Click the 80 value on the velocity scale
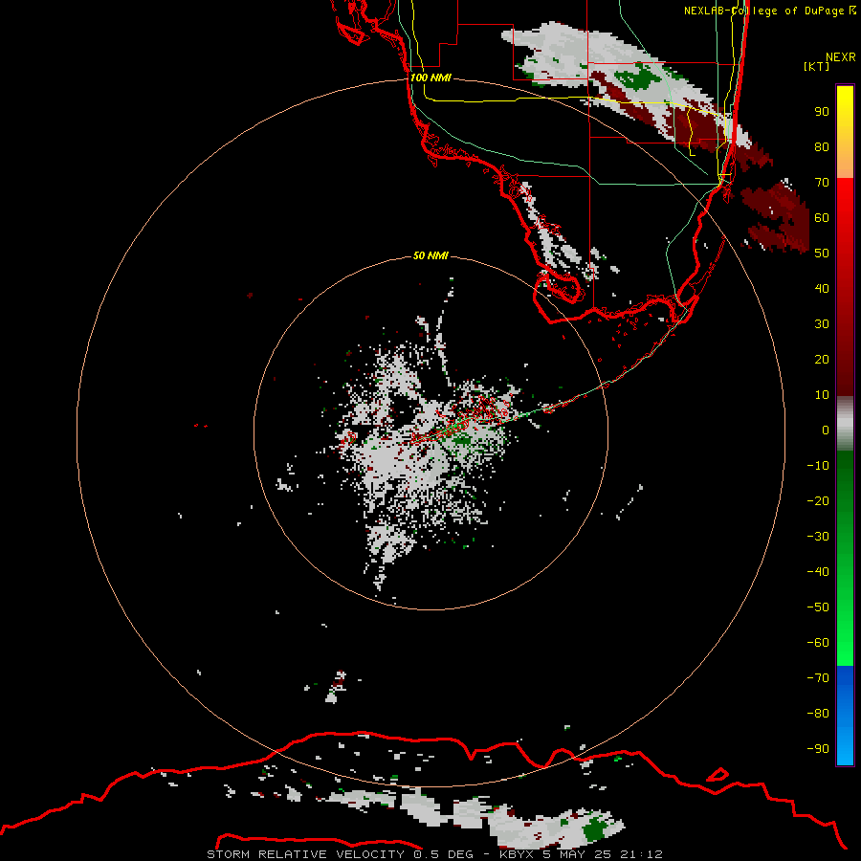The image size is (861, 861). tap(822, 146)
